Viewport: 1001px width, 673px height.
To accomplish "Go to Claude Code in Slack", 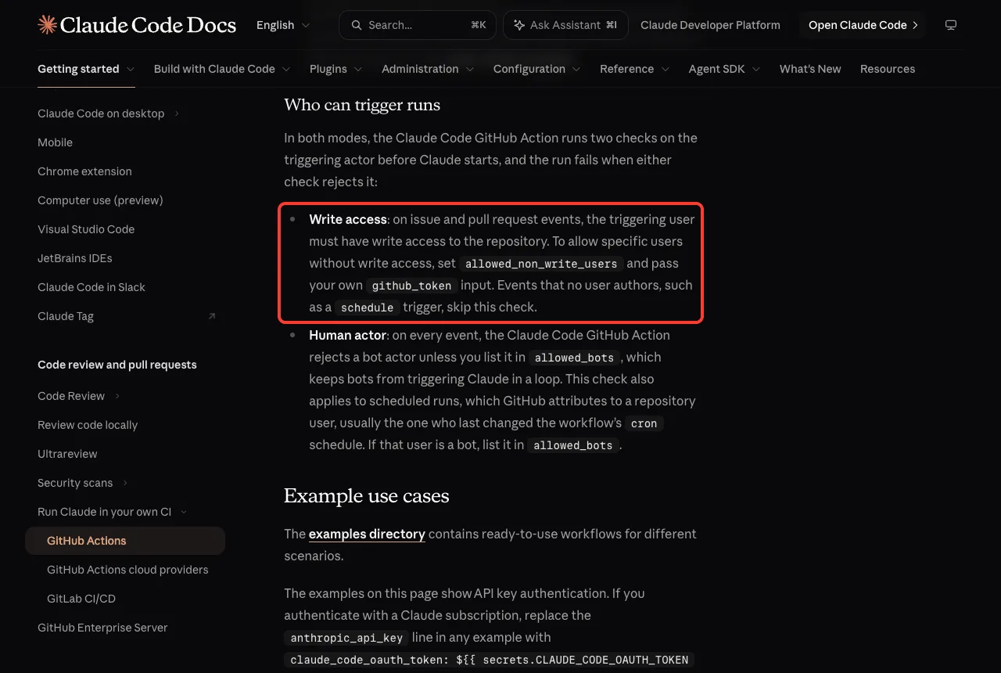I will coord(91,287).
